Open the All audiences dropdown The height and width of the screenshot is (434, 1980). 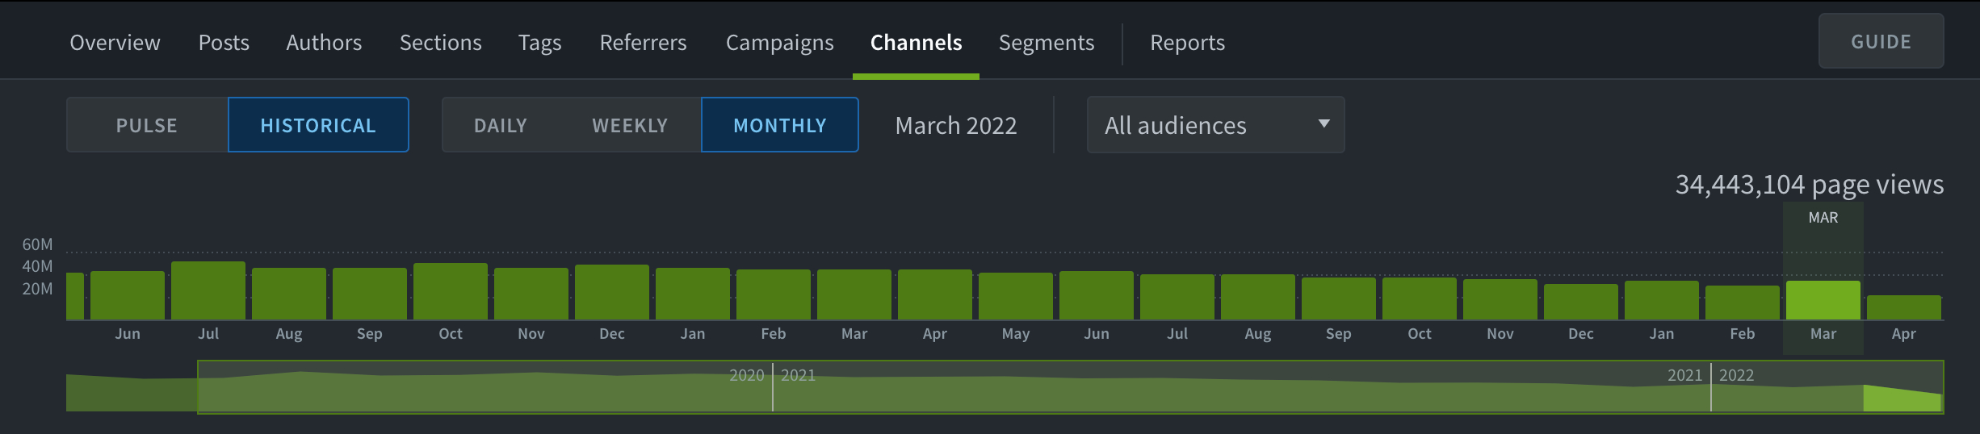point(1215,125)
